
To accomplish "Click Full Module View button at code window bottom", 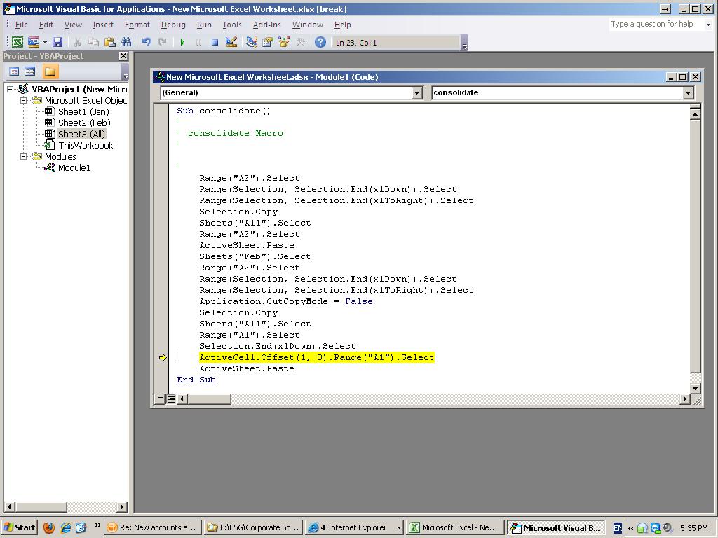I will point(170,399).
